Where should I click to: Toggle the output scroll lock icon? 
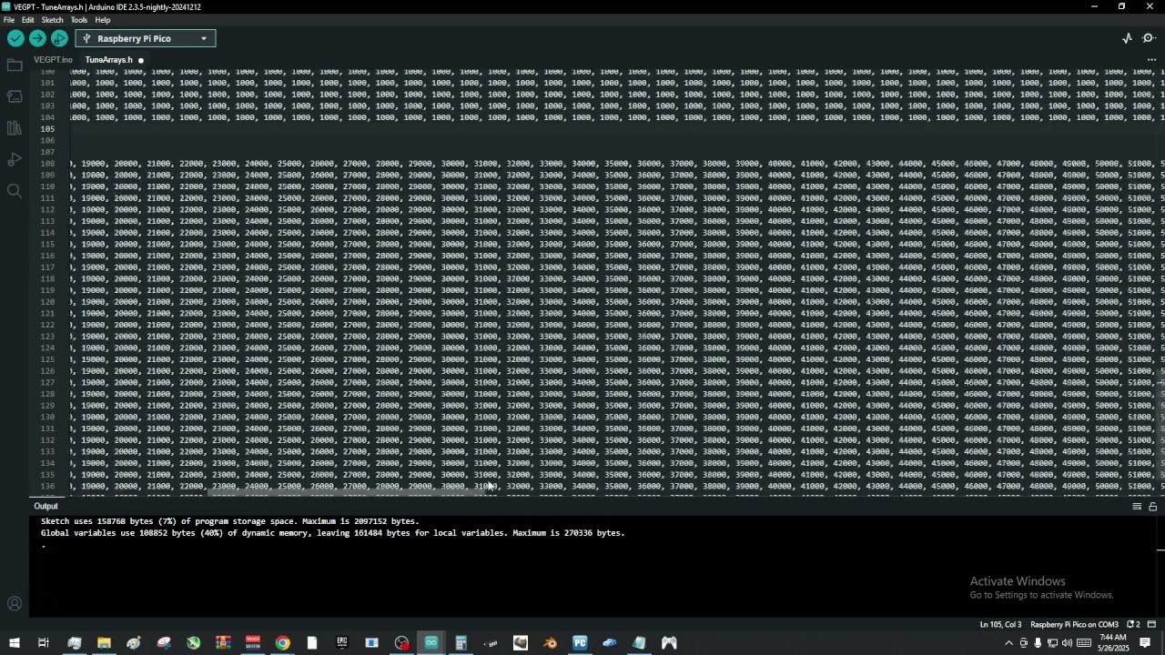pyautogui.click(x=1152, y=507)
